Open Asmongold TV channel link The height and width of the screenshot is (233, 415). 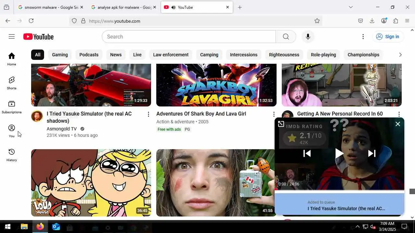tap(62, 129)
